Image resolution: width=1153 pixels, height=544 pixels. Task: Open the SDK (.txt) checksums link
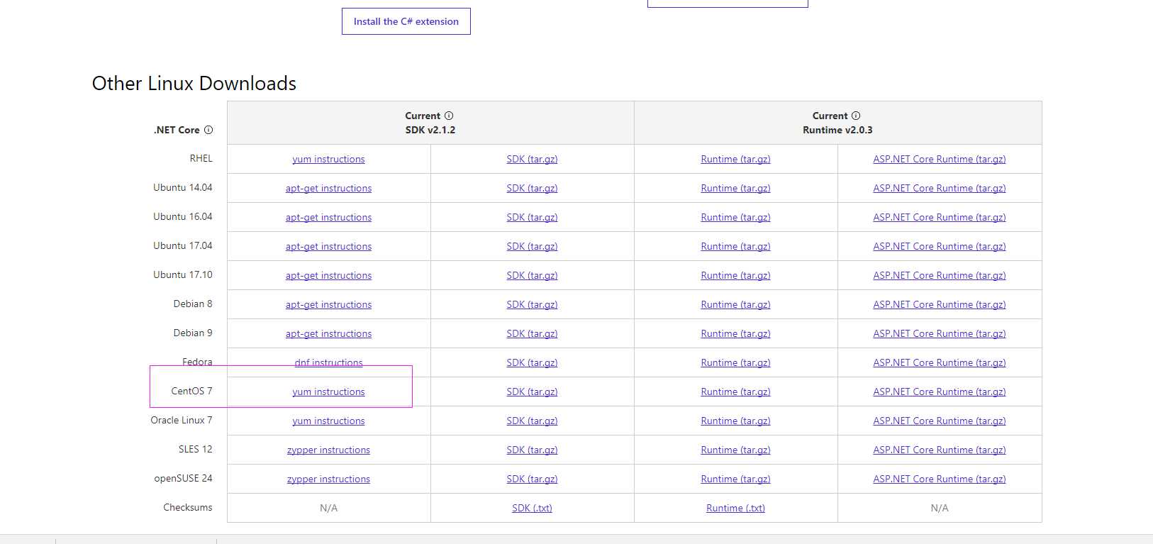(532, 508)
